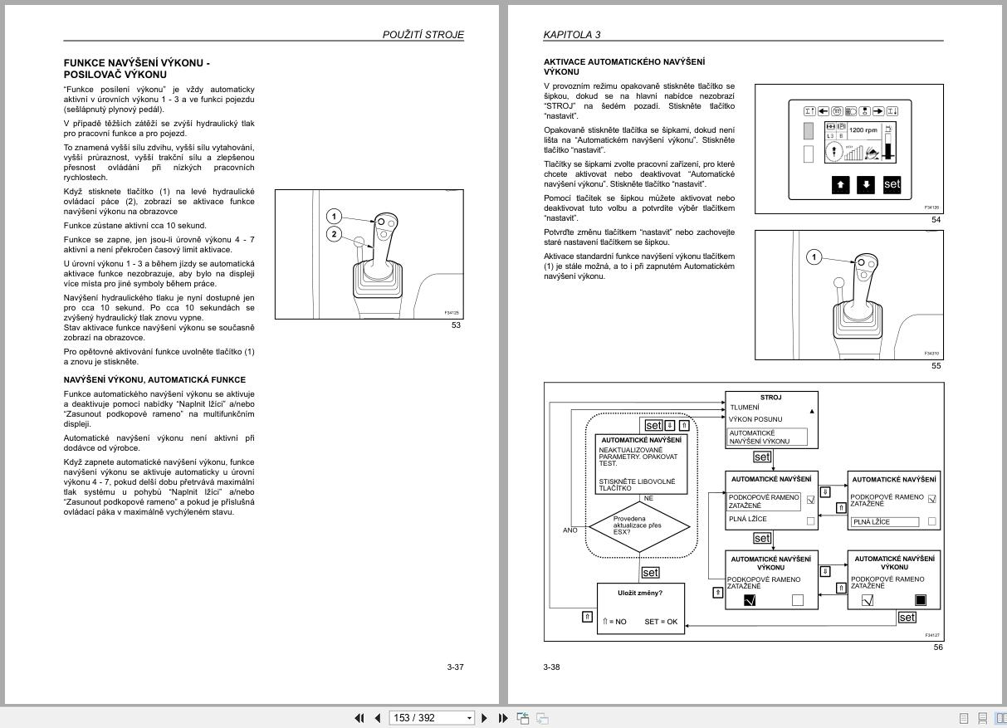Click the '1200 rpm' readout in figure 54
Screen dimensions: 1007x728
pyautogui.click(x=863, y=130)
